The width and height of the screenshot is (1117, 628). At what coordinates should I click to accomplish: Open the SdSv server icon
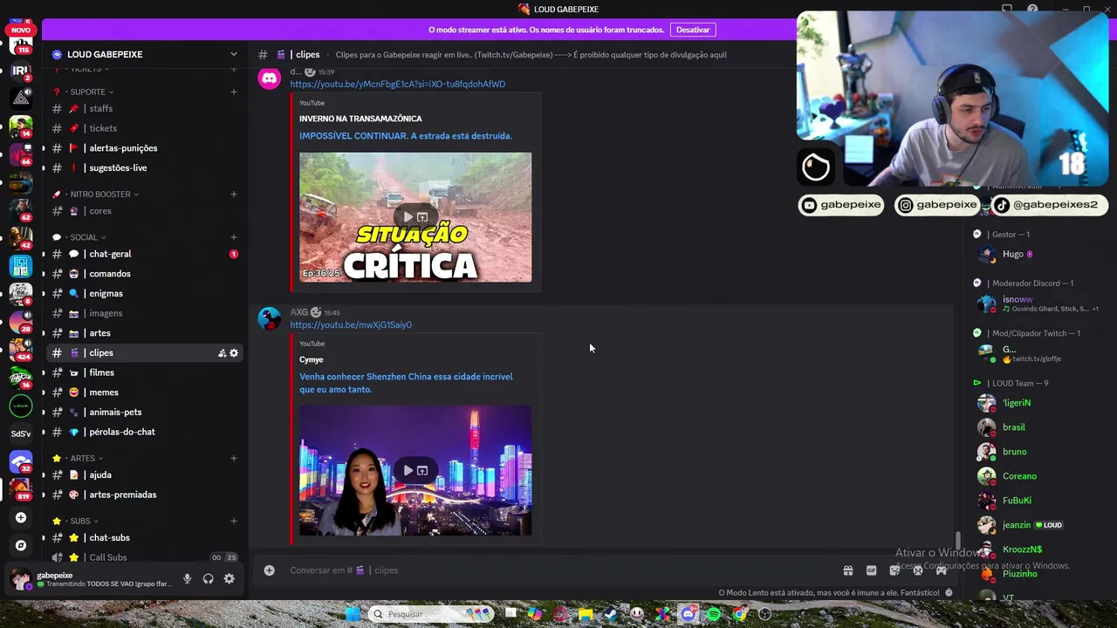pos(21,433)
